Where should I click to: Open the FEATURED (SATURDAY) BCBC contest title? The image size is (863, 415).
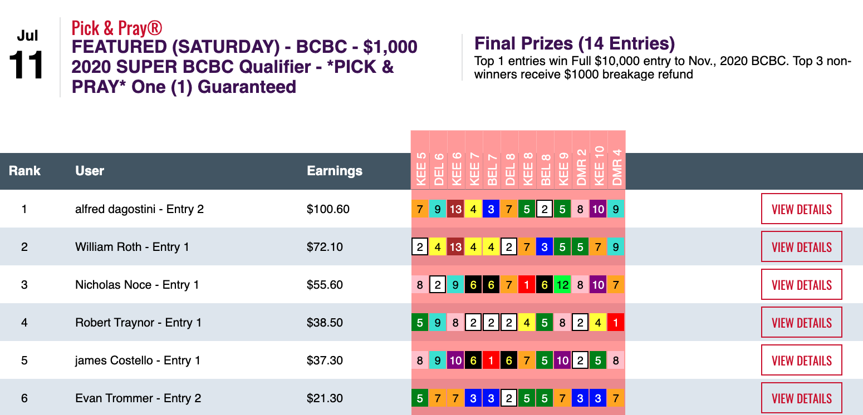pyautogui.click(x=244, y=67)
